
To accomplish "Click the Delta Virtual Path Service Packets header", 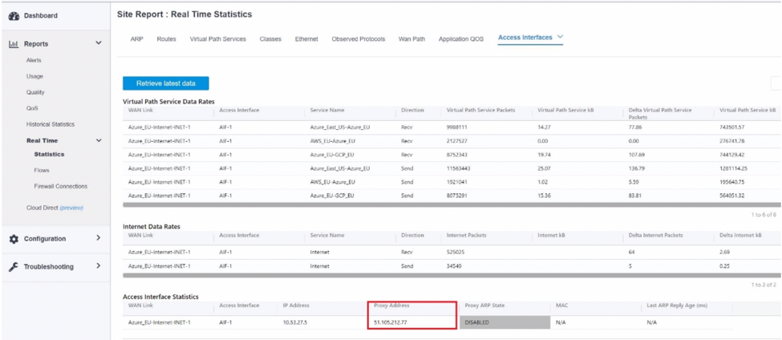I will (x=660, y=113).
